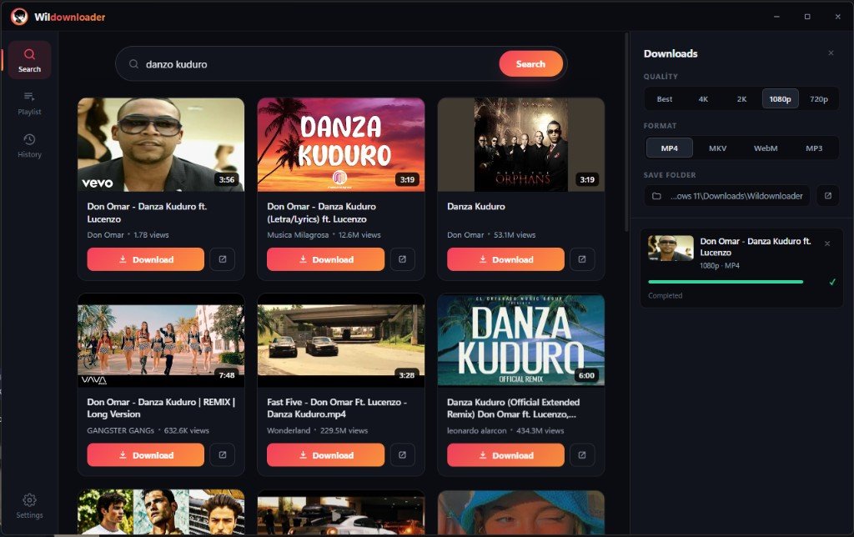Download Danza Kuduro with 53.1M views
The width and height of the screenshot is (854, 537).
(505, 259)
